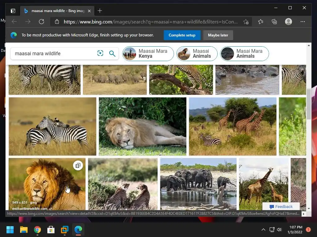Screen dimensions: 317x237
Task: Search using an image visual search icon
Action: [x=100, y=53]
